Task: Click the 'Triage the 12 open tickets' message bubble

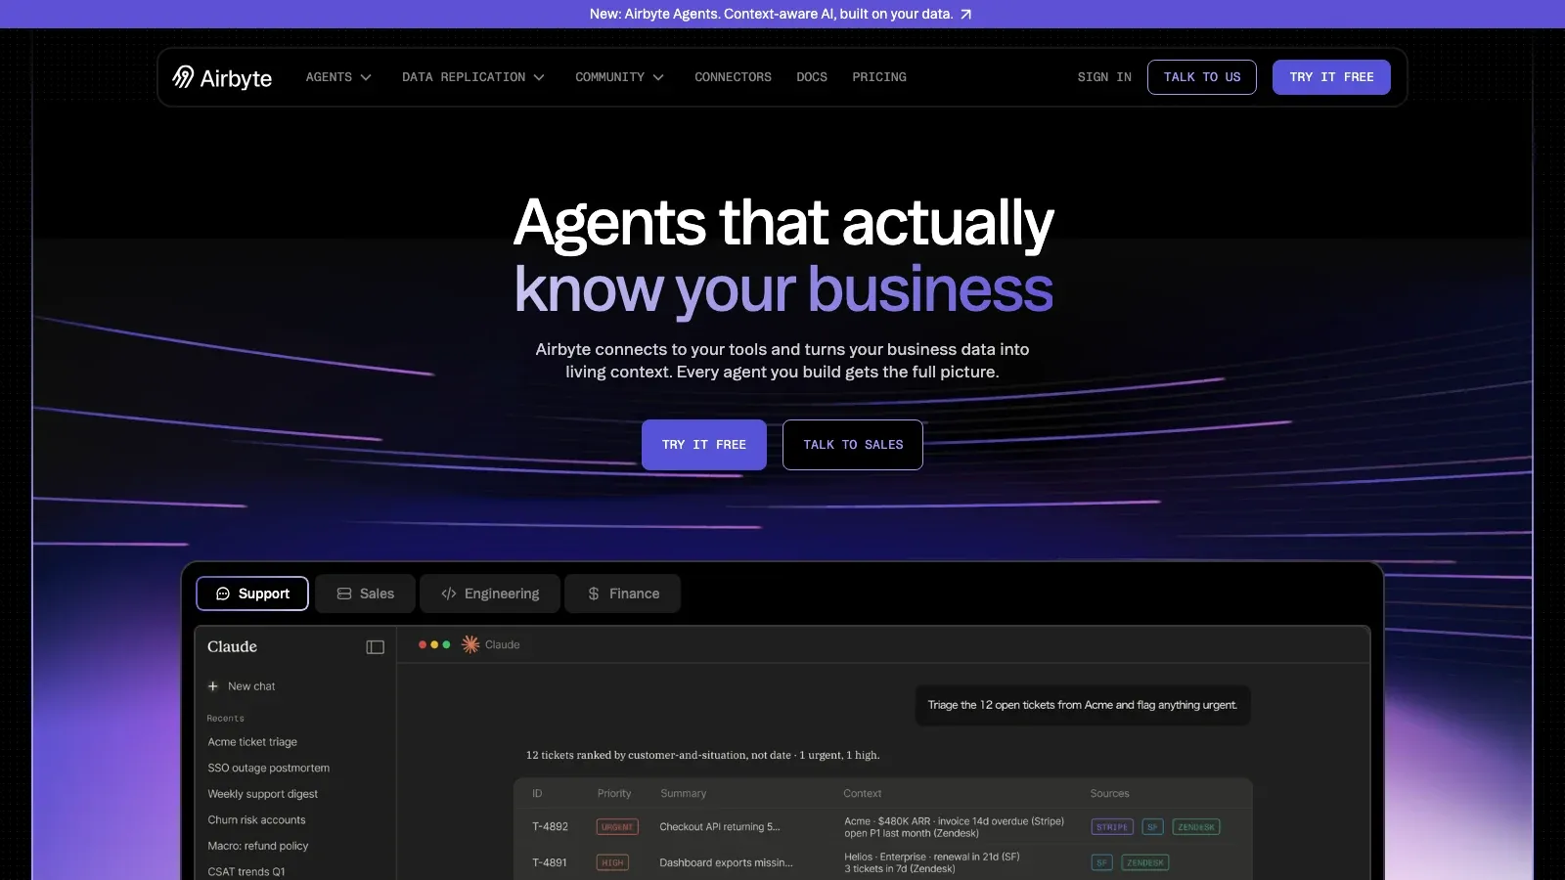Action: click(1082, 705)
